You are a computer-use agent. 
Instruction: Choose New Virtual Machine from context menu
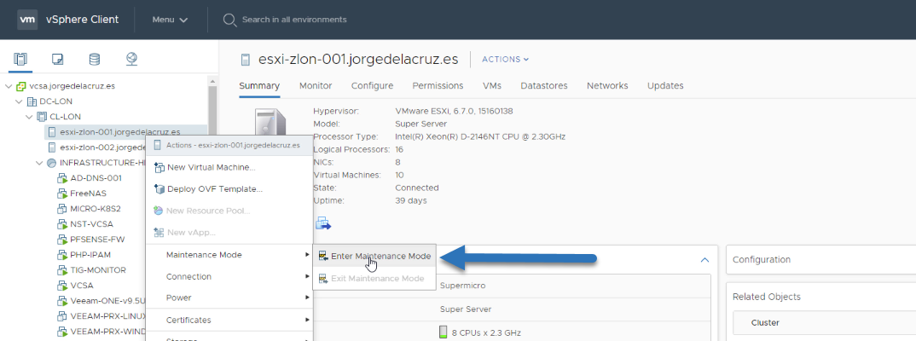point(229,168)
